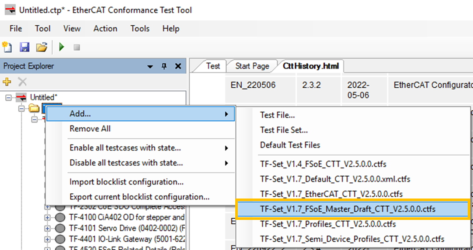The height and width of the screenshot is (250, 473).
Task: Switch to the Start Page tab
Action: [252, 66]
